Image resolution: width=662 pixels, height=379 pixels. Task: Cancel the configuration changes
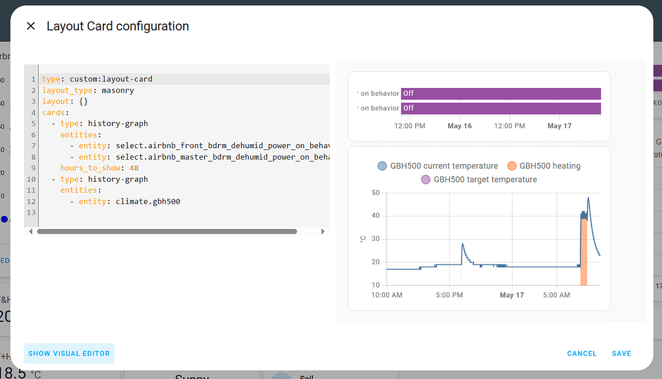581,353
